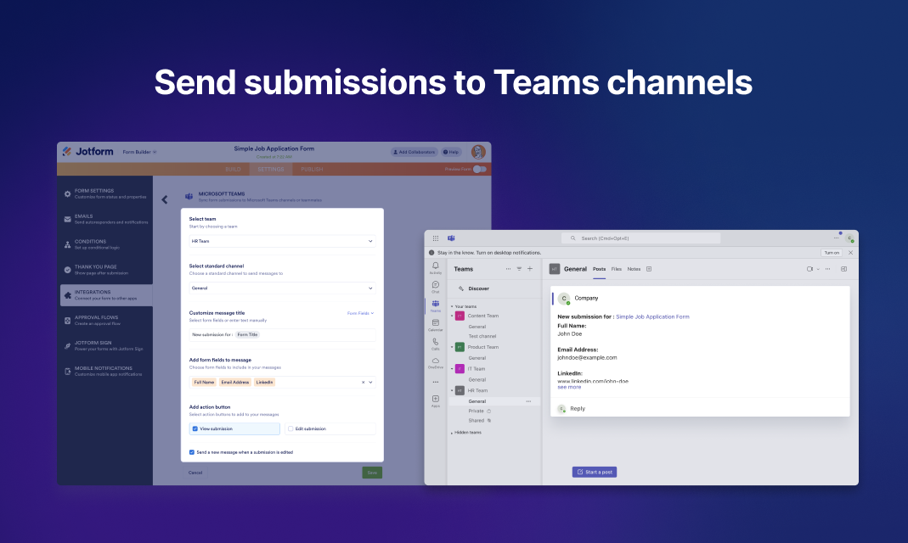Image resolution: width=908 pixels, height=543 pixels.
Task: Uncheck send new message when submission edited
Action: (192, 452)
